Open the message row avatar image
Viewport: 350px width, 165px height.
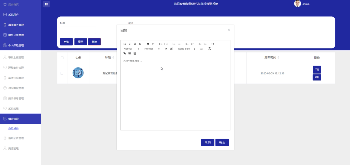pos(78,73)
